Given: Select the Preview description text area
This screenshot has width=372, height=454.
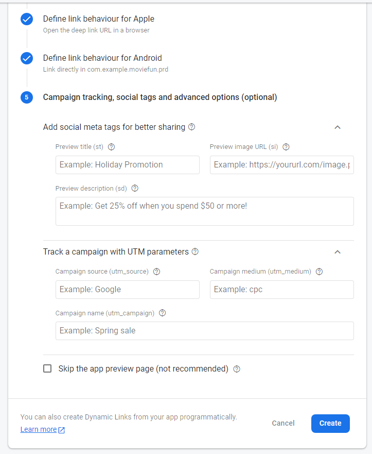Looking at the screenshot, I should pyautogui.click(x=204, y=211).
